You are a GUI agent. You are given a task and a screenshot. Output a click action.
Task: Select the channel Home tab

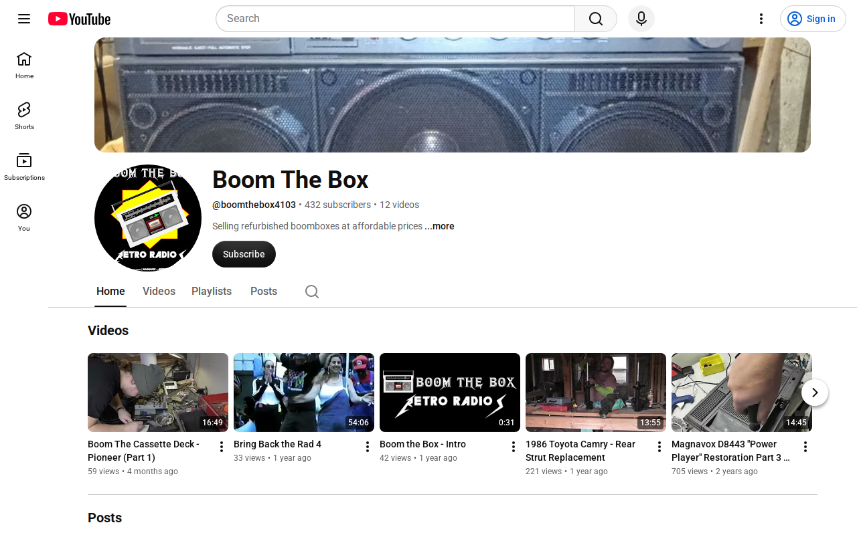110,292
